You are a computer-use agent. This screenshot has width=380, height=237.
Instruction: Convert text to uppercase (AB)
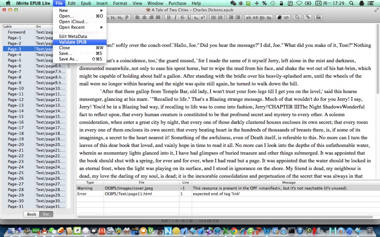pos(255,18)
